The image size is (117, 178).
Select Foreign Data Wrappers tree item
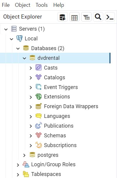click(71, 106)
